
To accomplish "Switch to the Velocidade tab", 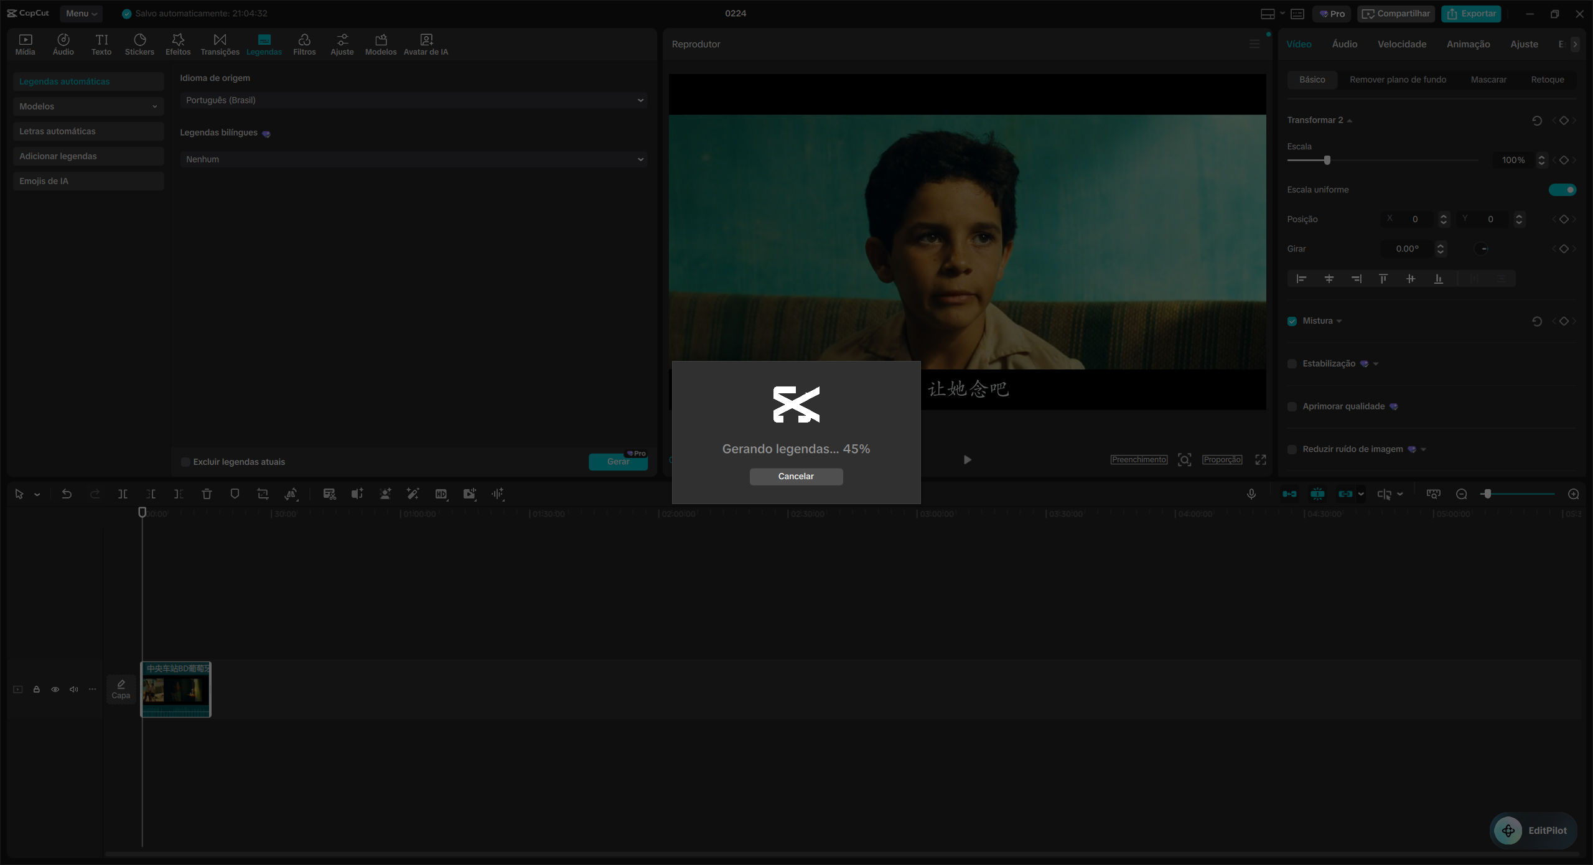I will coord(1402,44).
